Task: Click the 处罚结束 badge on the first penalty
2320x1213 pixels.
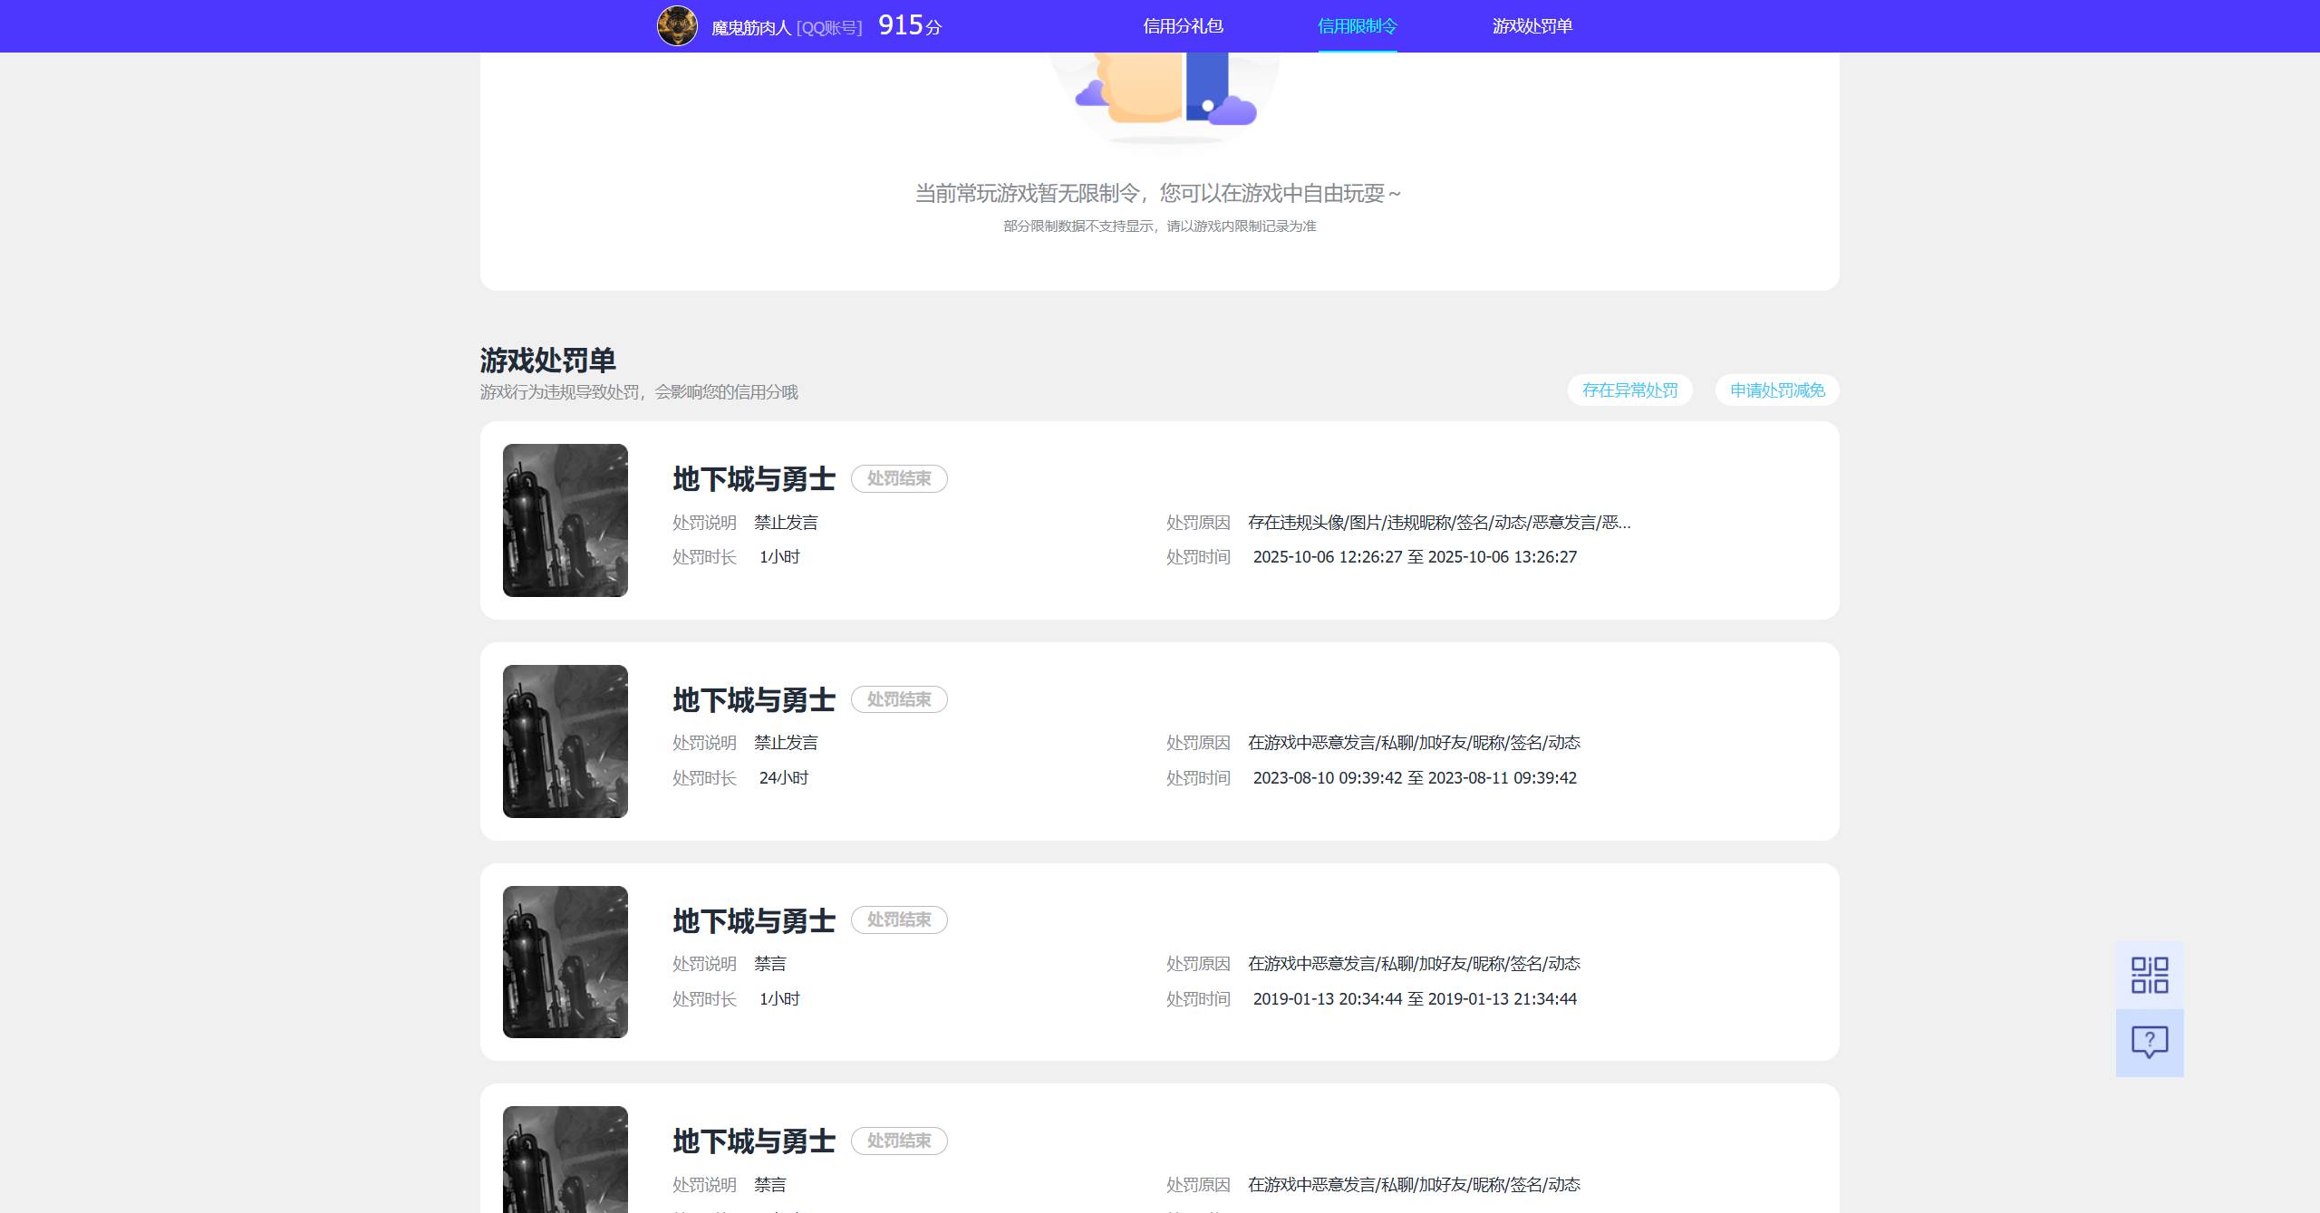Action: coord(898,478)
